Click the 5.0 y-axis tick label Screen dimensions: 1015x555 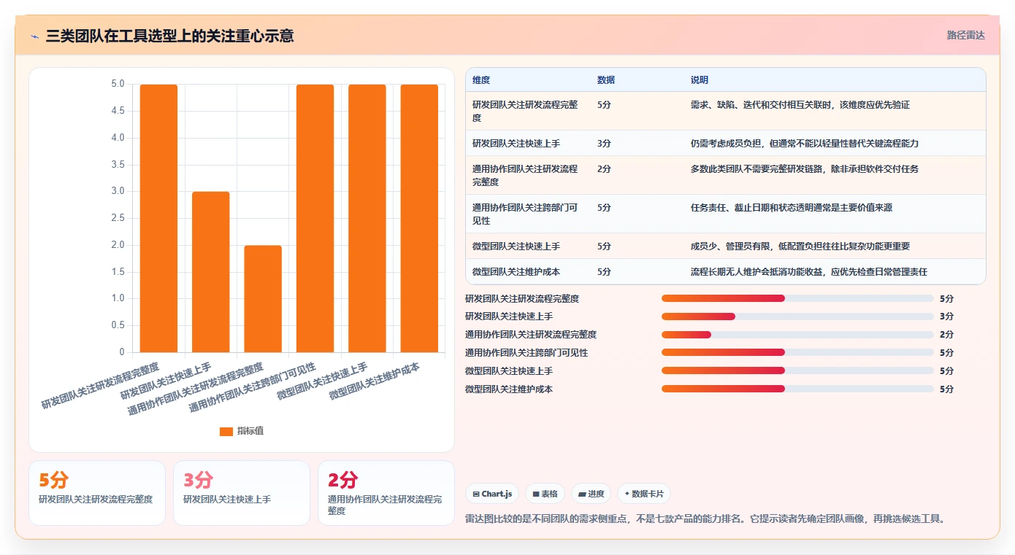[x=118, y=84]
